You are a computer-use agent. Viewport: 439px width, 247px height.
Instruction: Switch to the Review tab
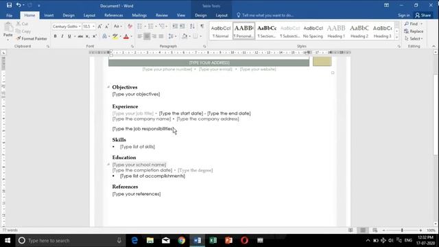click(x=162, y=15)
